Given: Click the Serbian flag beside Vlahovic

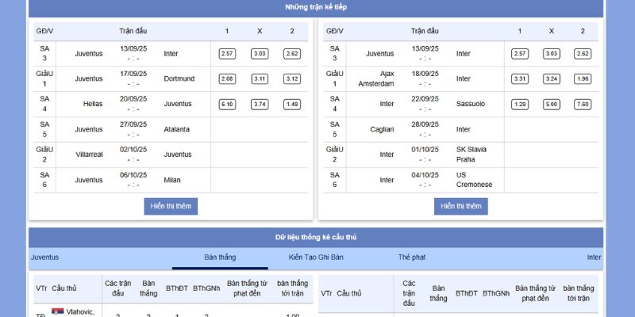Looking at the screenshot, I should point(57,311).
